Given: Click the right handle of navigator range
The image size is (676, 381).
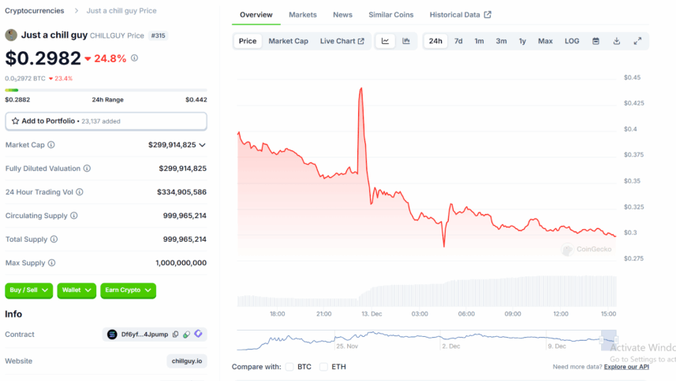Looking at the screenshot, I should pyautogui.click(x=616, y=340).
